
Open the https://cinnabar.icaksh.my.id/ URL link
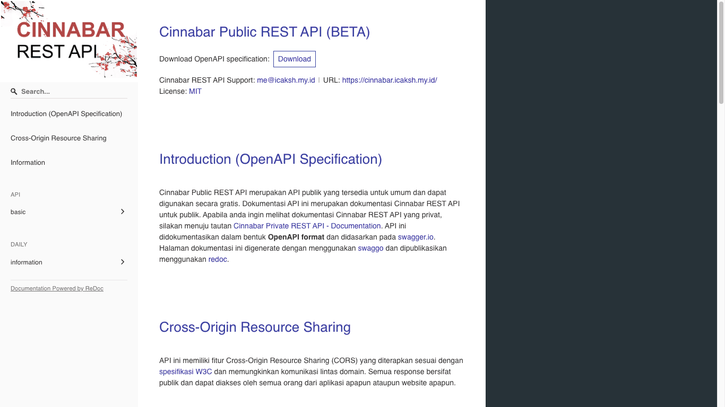[390, 81]
